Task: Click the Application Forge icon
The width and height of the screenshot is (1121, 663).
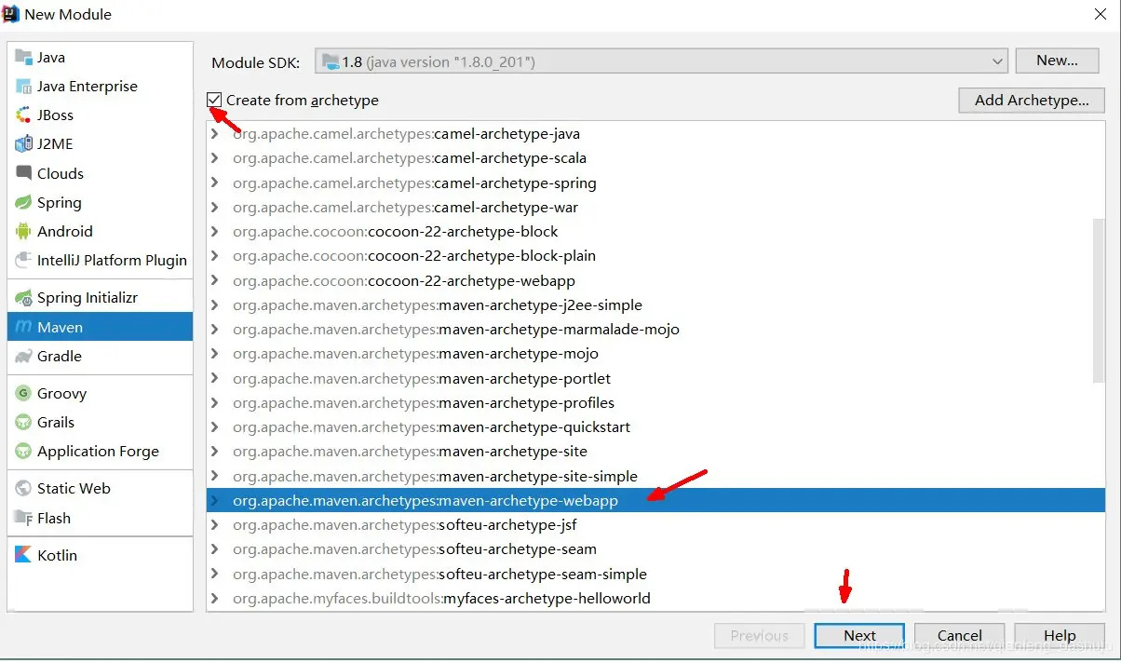Action: [x=23, y=451]
